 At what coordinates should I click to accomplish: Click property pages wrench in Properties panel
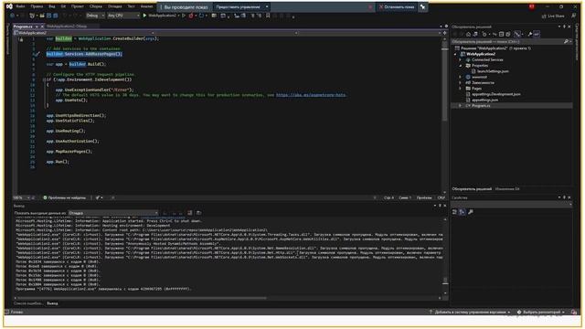pyautogui.click(x=471, y=212)
